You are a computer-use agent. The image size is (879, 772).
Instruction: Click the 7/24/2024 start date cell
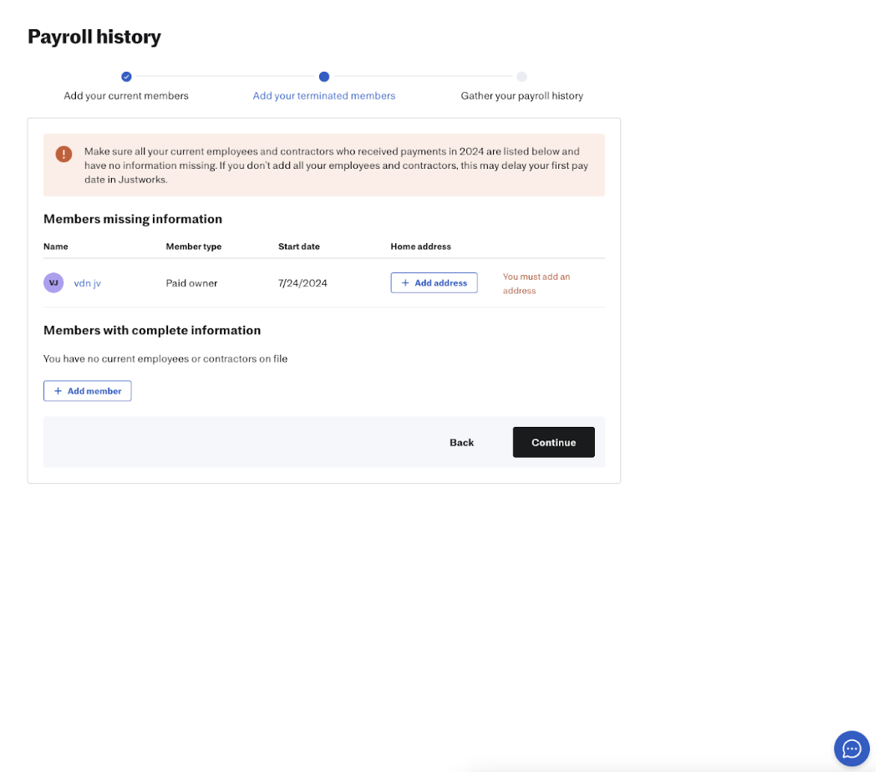(302, 283)
